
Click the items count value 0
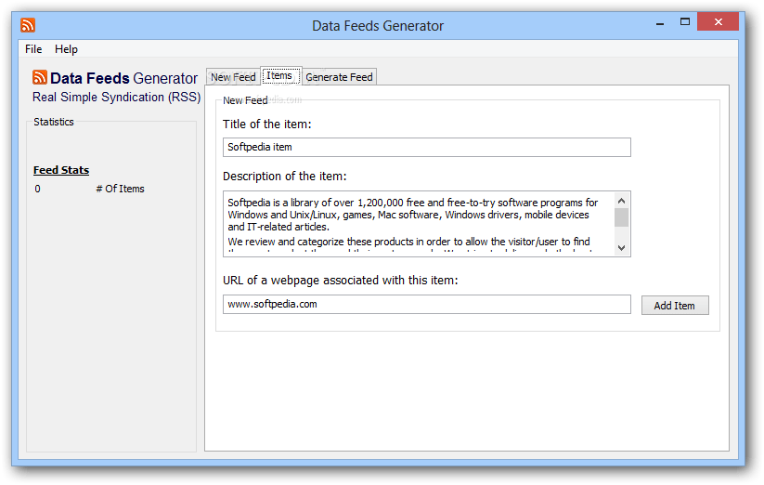(37, 190)
